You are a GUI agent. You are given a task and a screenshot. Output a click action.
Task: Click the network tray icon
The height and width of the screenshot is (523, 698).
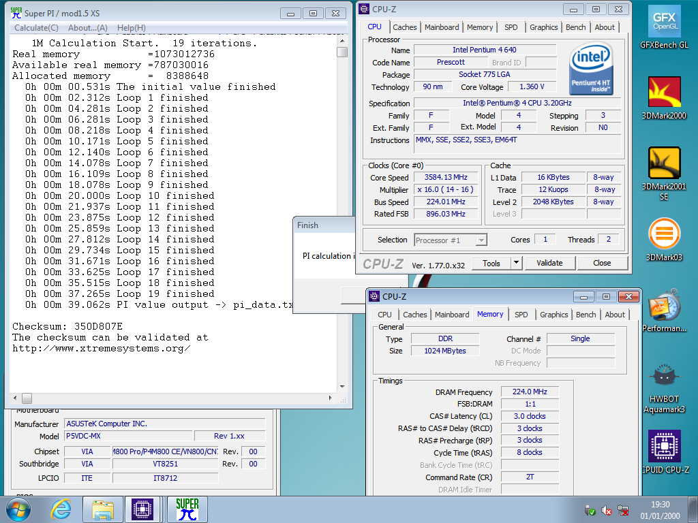623,510
